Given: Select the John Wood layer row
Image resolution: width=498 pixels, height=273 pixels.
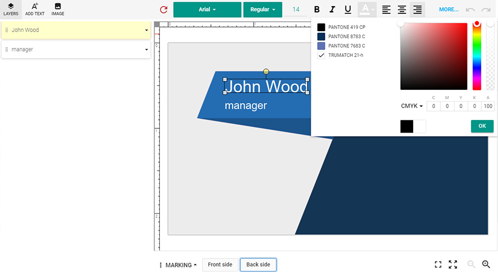Looking at the screenshot, I should tap(76, 30).
